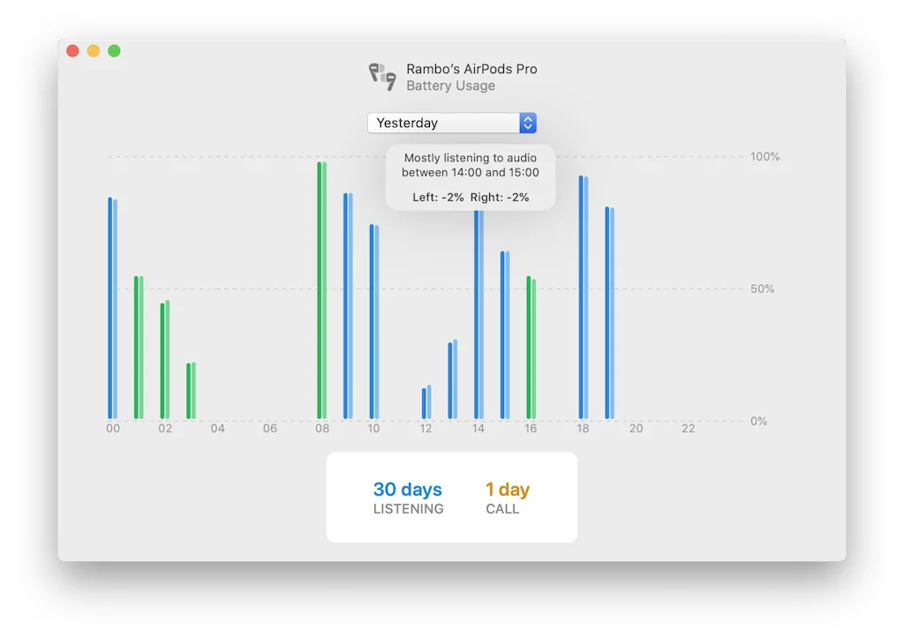This screenshot has height=638, width=904.
Task: Click the 100% axis label
Action: [765, 157]
